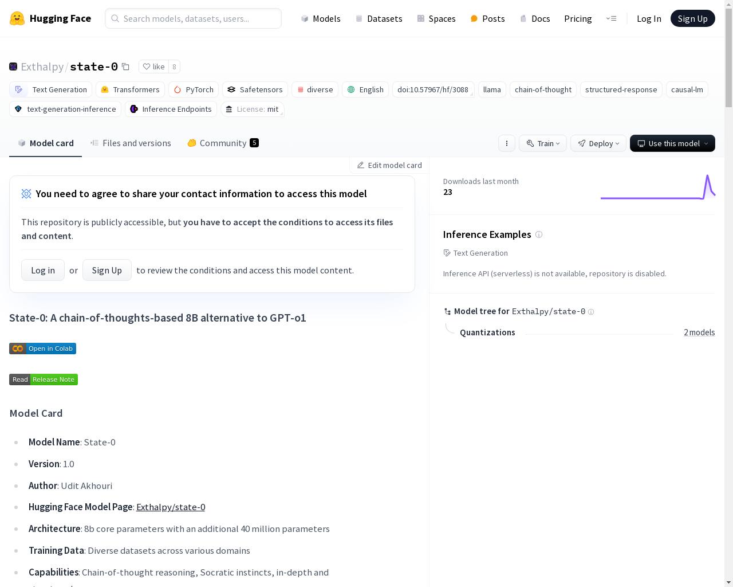Image resolution: width=733 pixels, height=587 pixels.
Task: Click the Downloads last month value 23
Action: (448, 192)
